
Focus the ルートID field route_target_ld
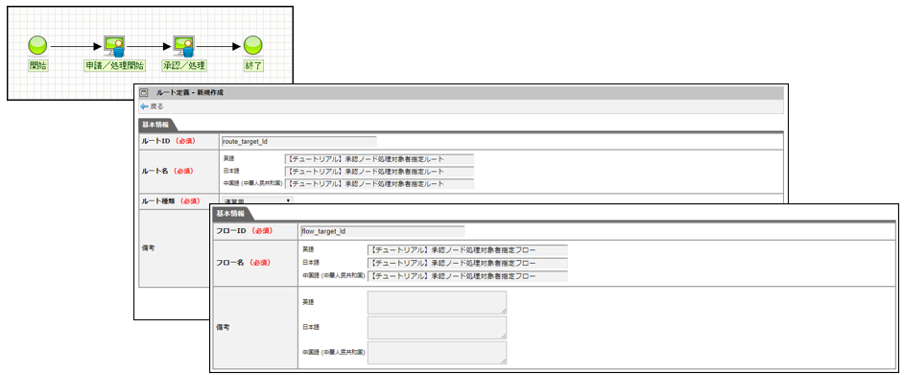[298, 141]
